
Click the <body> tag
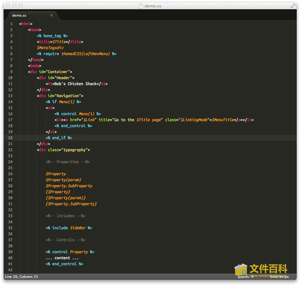35,66
